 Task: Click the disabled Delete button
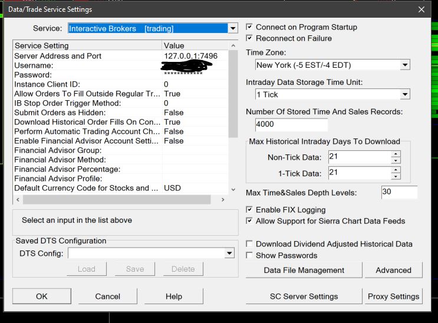tap(183, 269)
